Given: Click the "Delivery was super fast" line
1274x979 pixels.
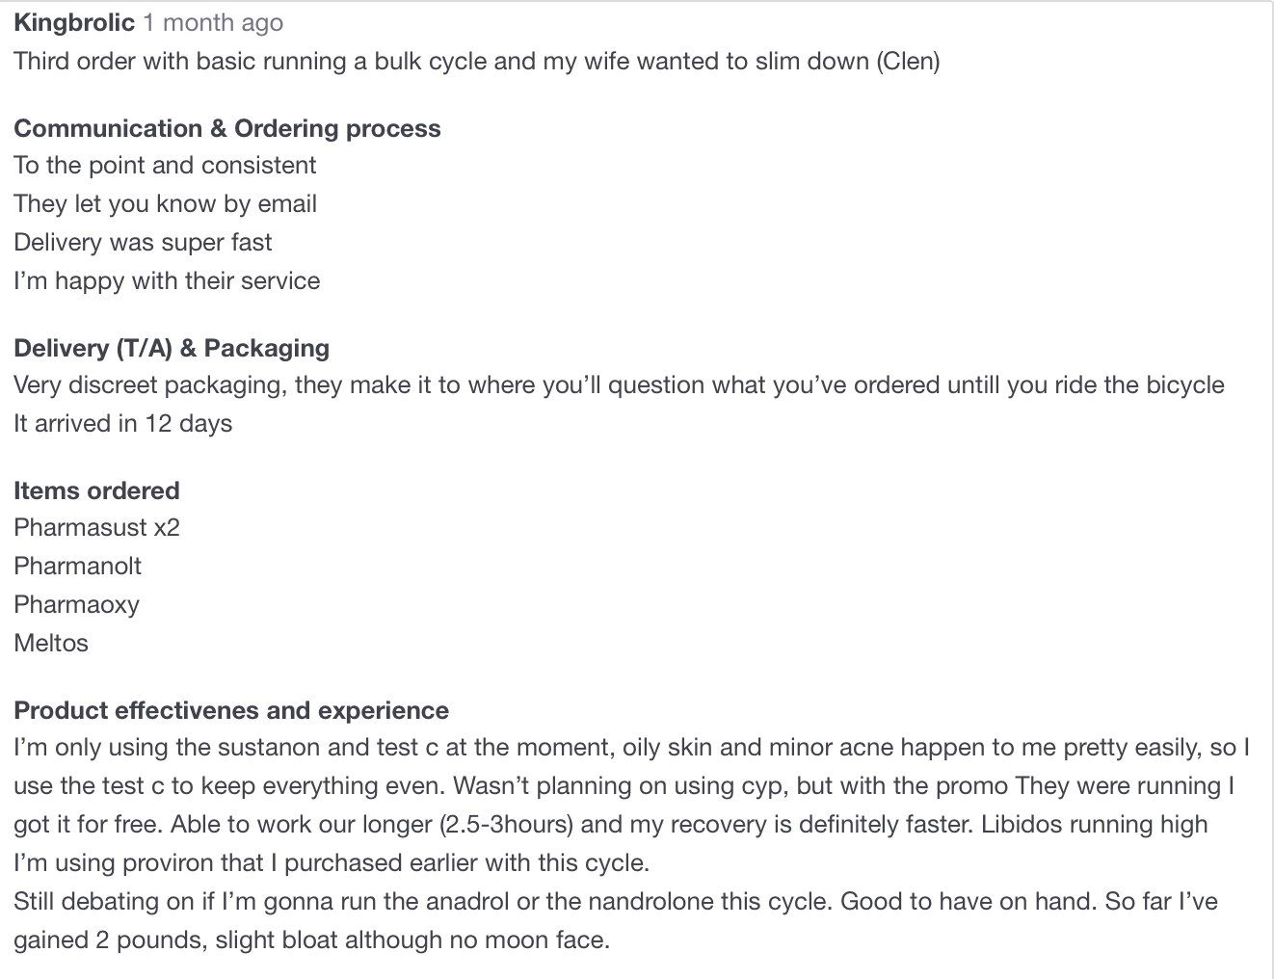Looking at the screenshot, I should [143, 242].
